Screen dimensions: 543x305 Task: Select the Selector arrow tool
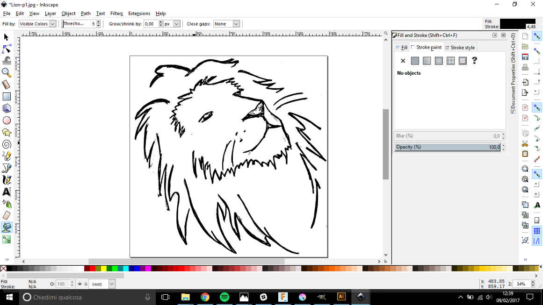6,37
